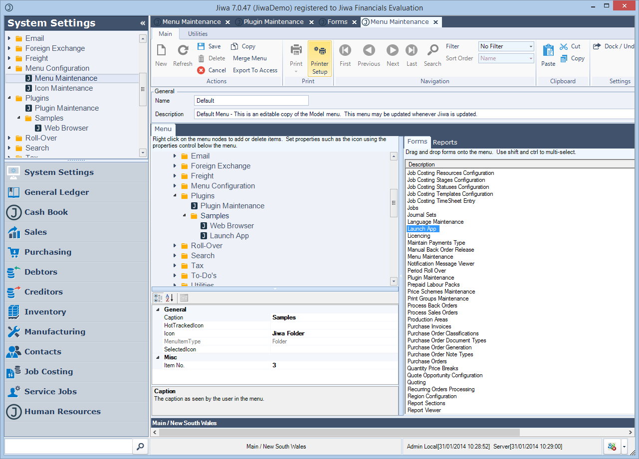Click Export To Access in the ribbon
639x459 pixels.
tap(255, 70)
